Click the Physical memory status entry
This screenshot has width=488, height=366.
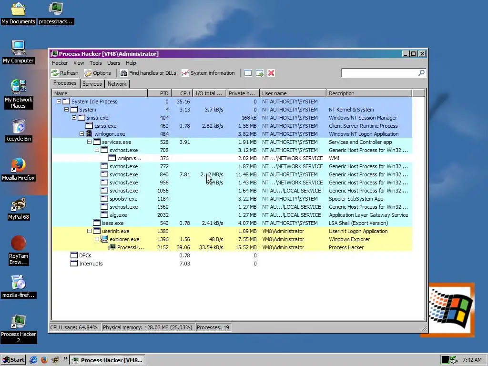(x=148, y=327)
